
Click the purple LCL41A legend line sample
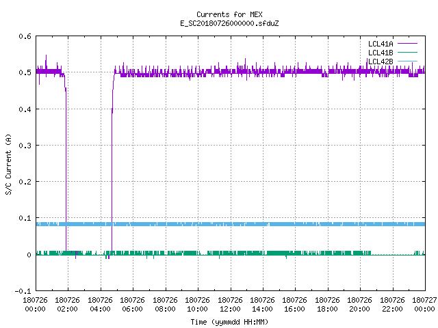[x=407, y=44]
